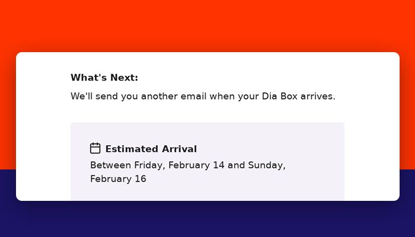Click the word "Between" starting the estimate
415x237 pixels.
[x=111, y=165]
